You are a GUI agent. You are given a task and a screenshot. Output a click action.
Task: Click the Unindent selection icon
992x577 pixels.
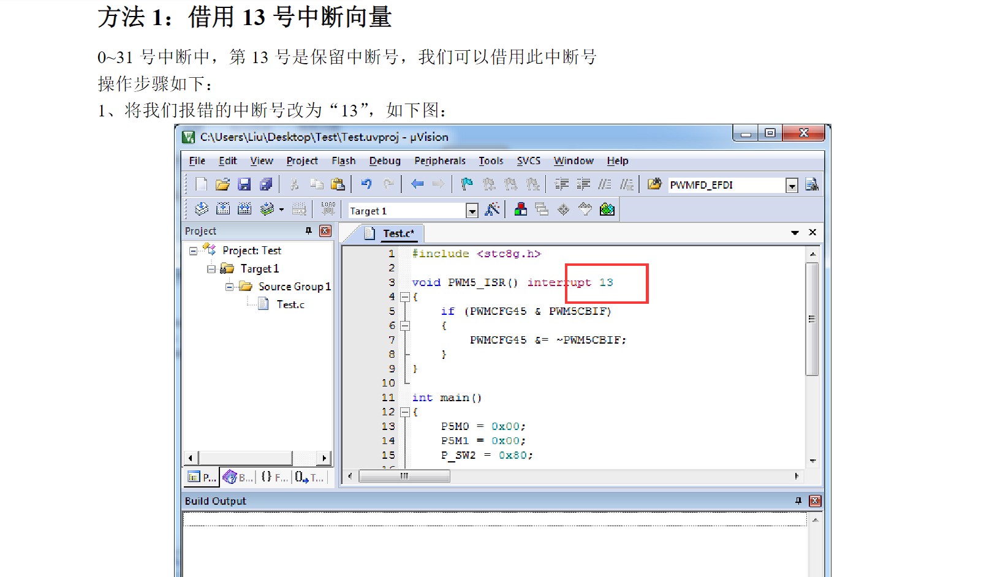click(x=583, y=184)
